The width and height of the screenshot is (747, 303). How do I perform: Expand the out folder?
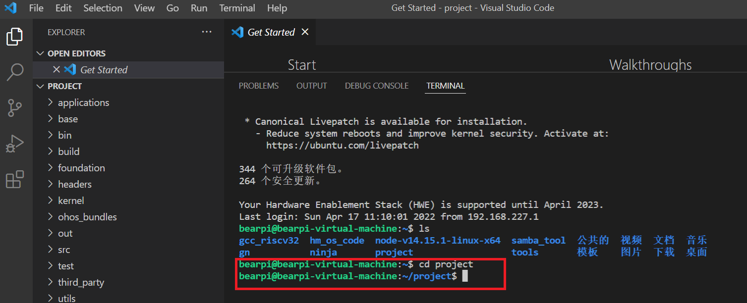tap(128, 233)
